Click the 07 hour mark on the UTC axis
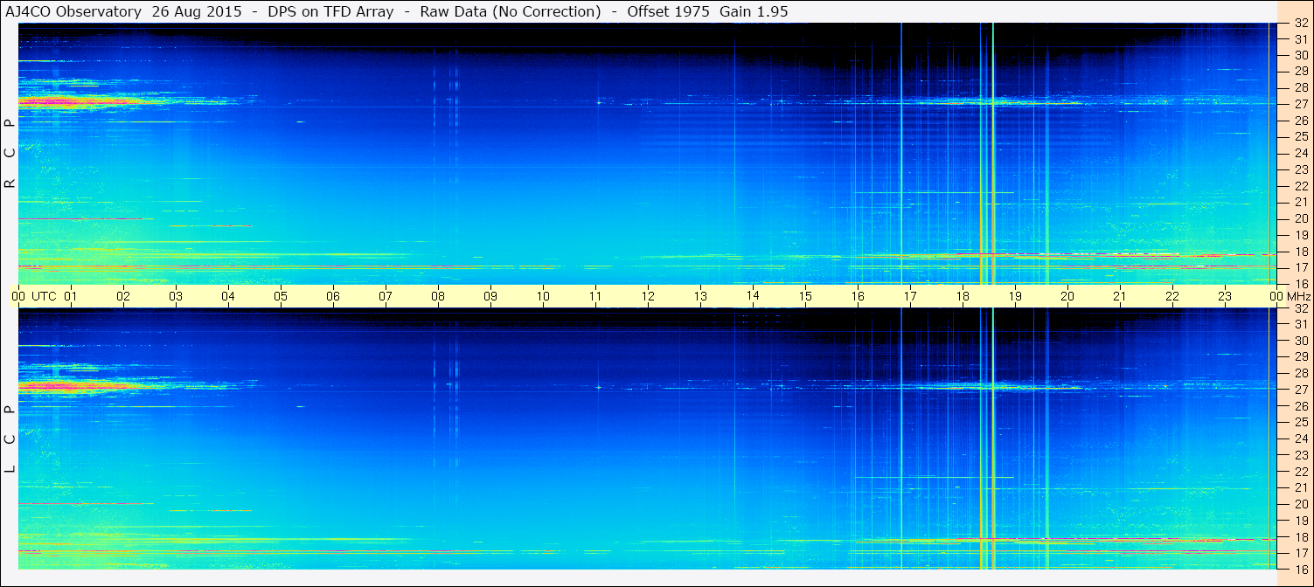Screen dimensions: 1314x587 tap(386, 296)
